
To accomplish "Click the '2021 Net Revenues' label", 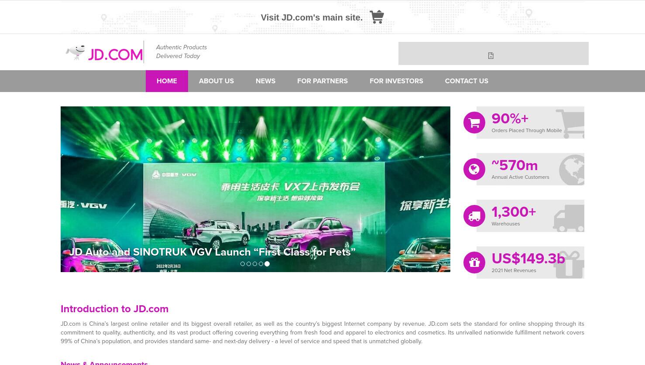I will tap(514, 270).
